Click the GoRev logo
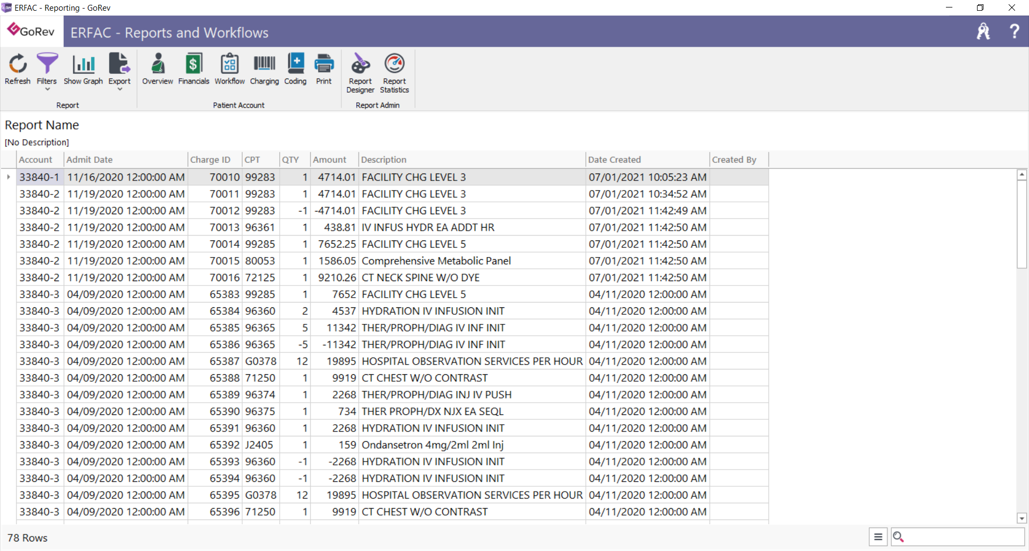1029x551 pixels. point(32,31)
